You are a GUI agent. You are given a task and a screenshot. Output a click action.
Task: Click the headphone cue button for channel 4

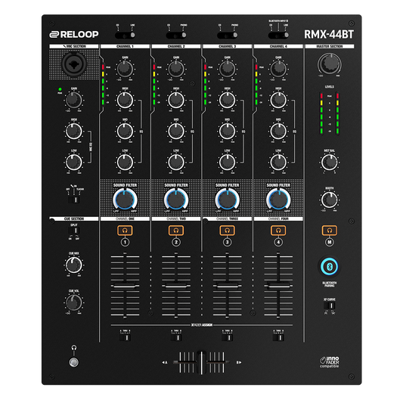(x=278, y=231)
